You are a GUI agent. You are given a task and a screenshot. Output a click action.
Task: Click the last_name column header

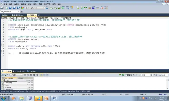pyautogui.click(x=10, y=78)
